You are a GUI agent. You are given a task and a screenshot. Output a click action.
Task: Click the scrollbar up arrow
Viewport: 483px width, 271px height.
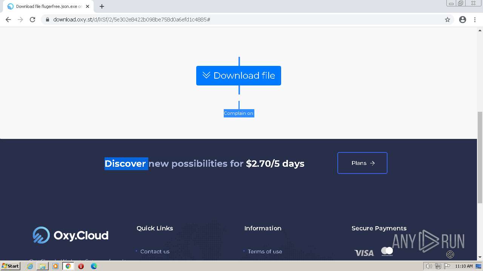pyautogui.click(x=480, y=30)
